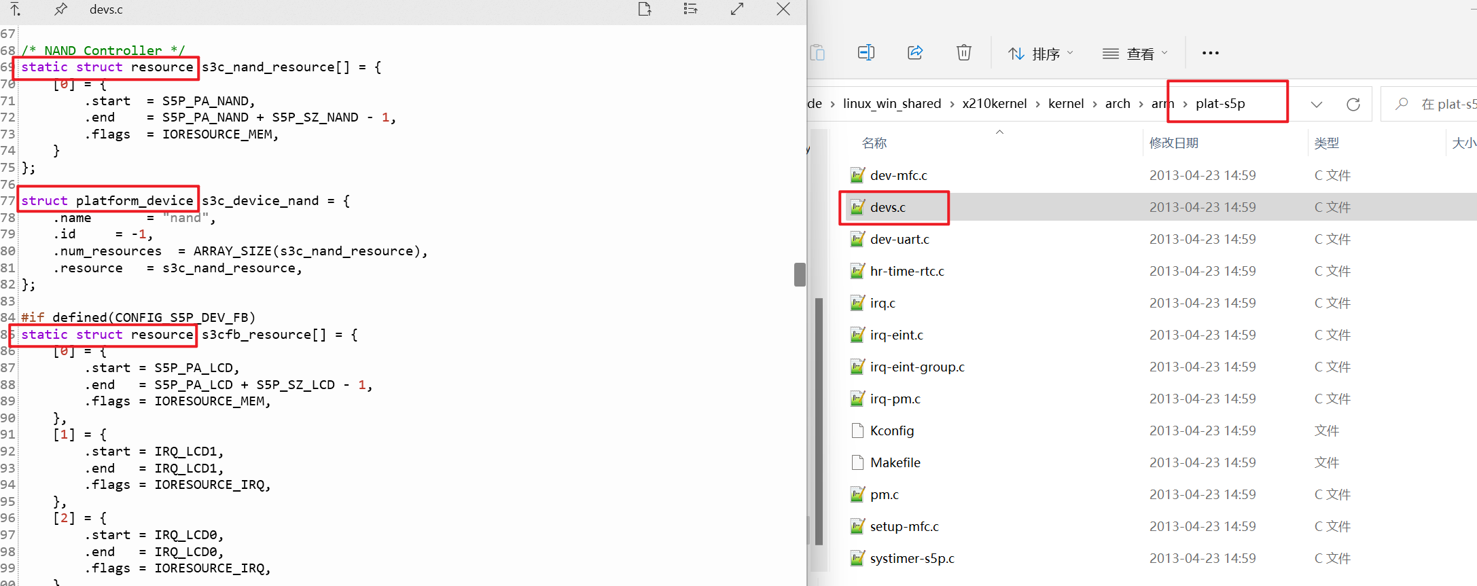
Task: Click the irq-eint-group.c file icon
Action: (x=857, y=367)
